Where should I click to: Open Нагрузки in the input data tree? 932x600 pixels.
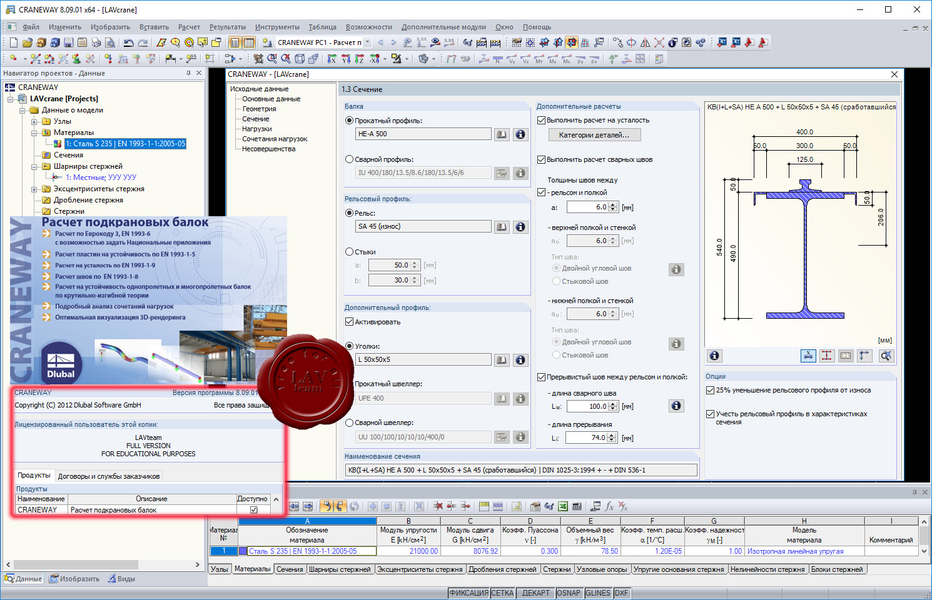tap(257, 129)
